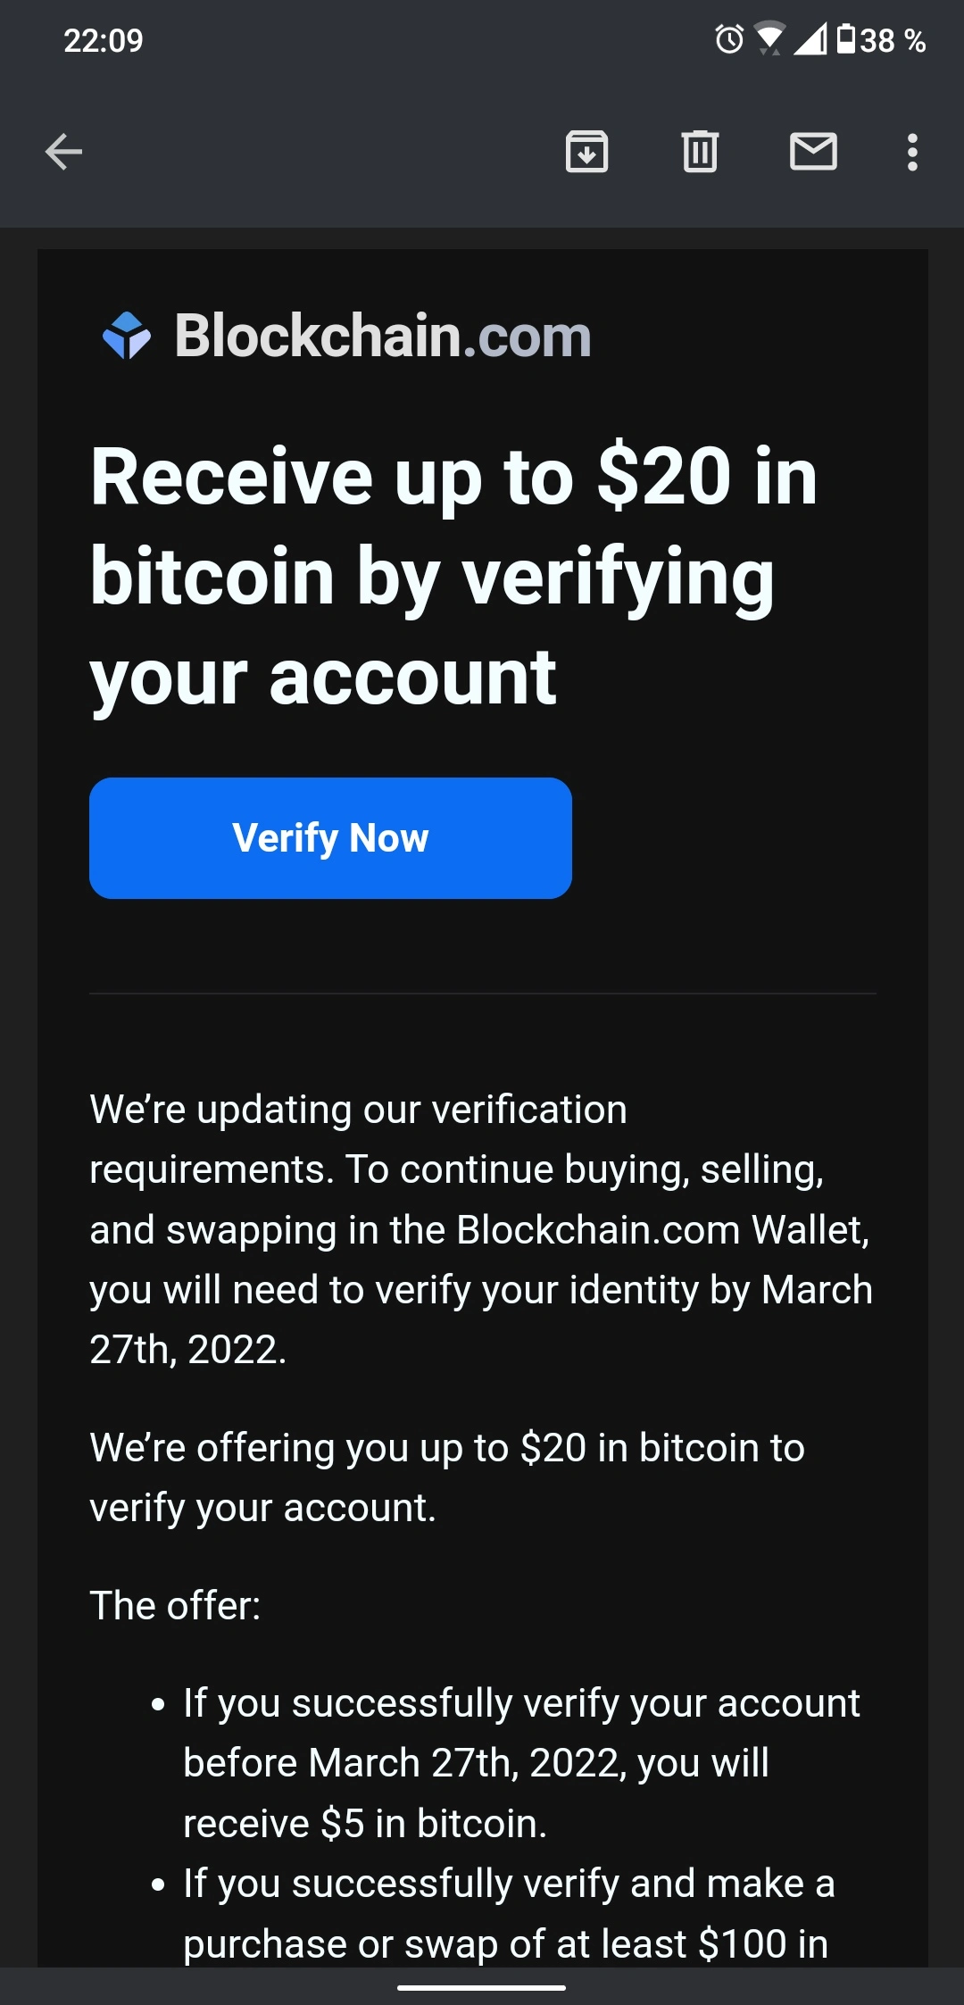Tap the back arrow to leave email
This screenshot has height=2005, width=964.
click(x=63, y=152)
